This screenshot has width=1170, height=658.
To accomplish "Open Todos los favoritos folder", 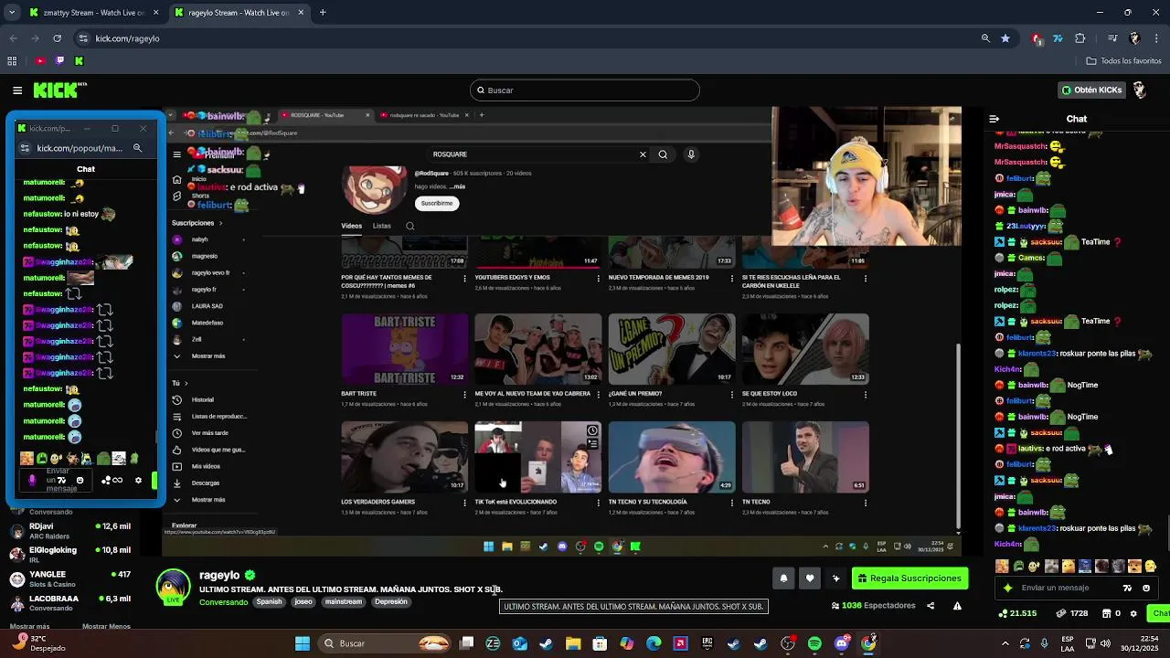I will (x=1123, y=60).
